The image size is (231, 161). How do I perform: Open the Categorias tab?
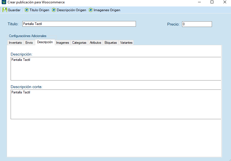pyautogui.click(x=79, y=43)
